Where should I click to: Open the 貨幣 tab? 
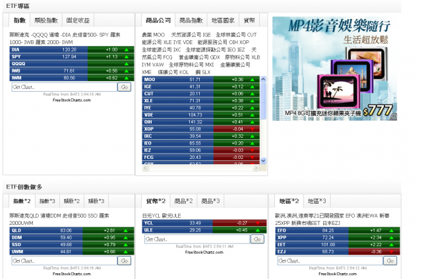point(249,20)
